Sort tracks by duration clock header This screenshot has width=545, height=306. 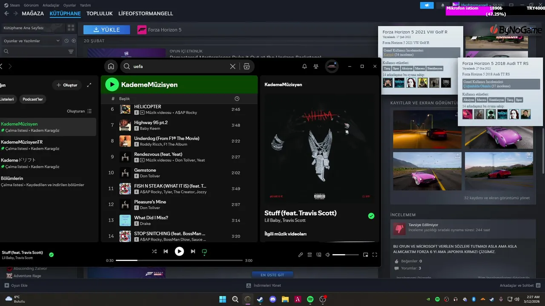237,99
